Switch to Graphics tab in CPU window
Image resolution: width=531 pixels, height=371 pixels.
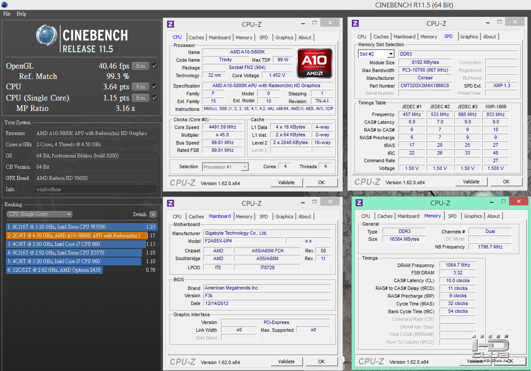284,38
